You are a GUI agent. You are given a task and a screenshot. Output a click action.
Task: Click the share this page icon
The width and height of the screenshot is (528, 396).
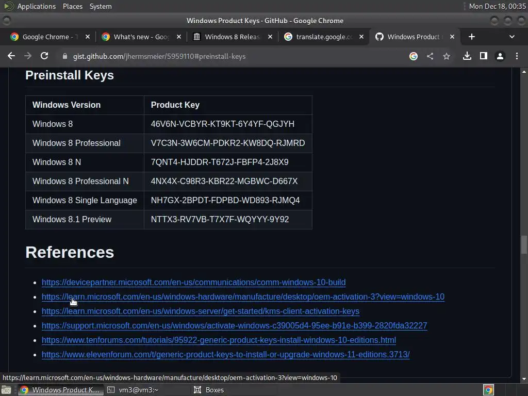click(430, 56)
